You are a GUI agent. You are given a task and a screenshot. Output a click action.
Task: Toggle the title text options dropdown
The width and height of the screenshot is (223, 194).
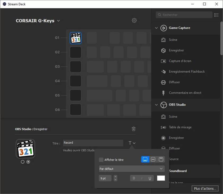coord(132,143)
